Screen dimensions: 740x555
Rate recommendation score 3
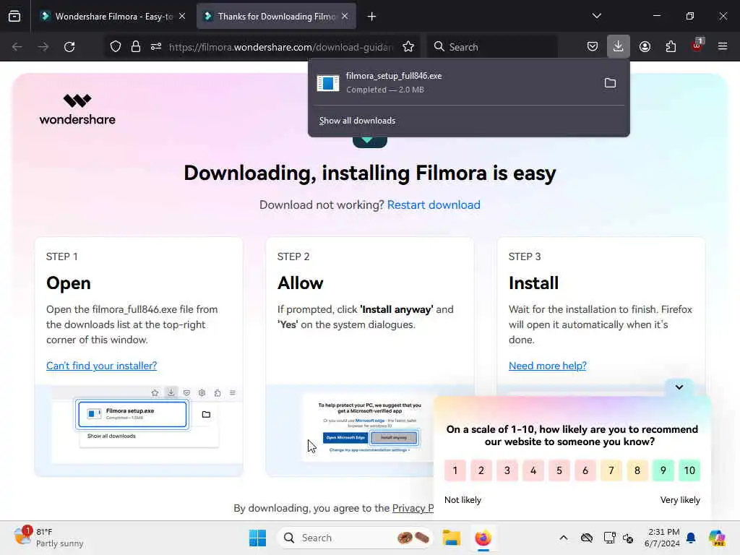point(507,470)
